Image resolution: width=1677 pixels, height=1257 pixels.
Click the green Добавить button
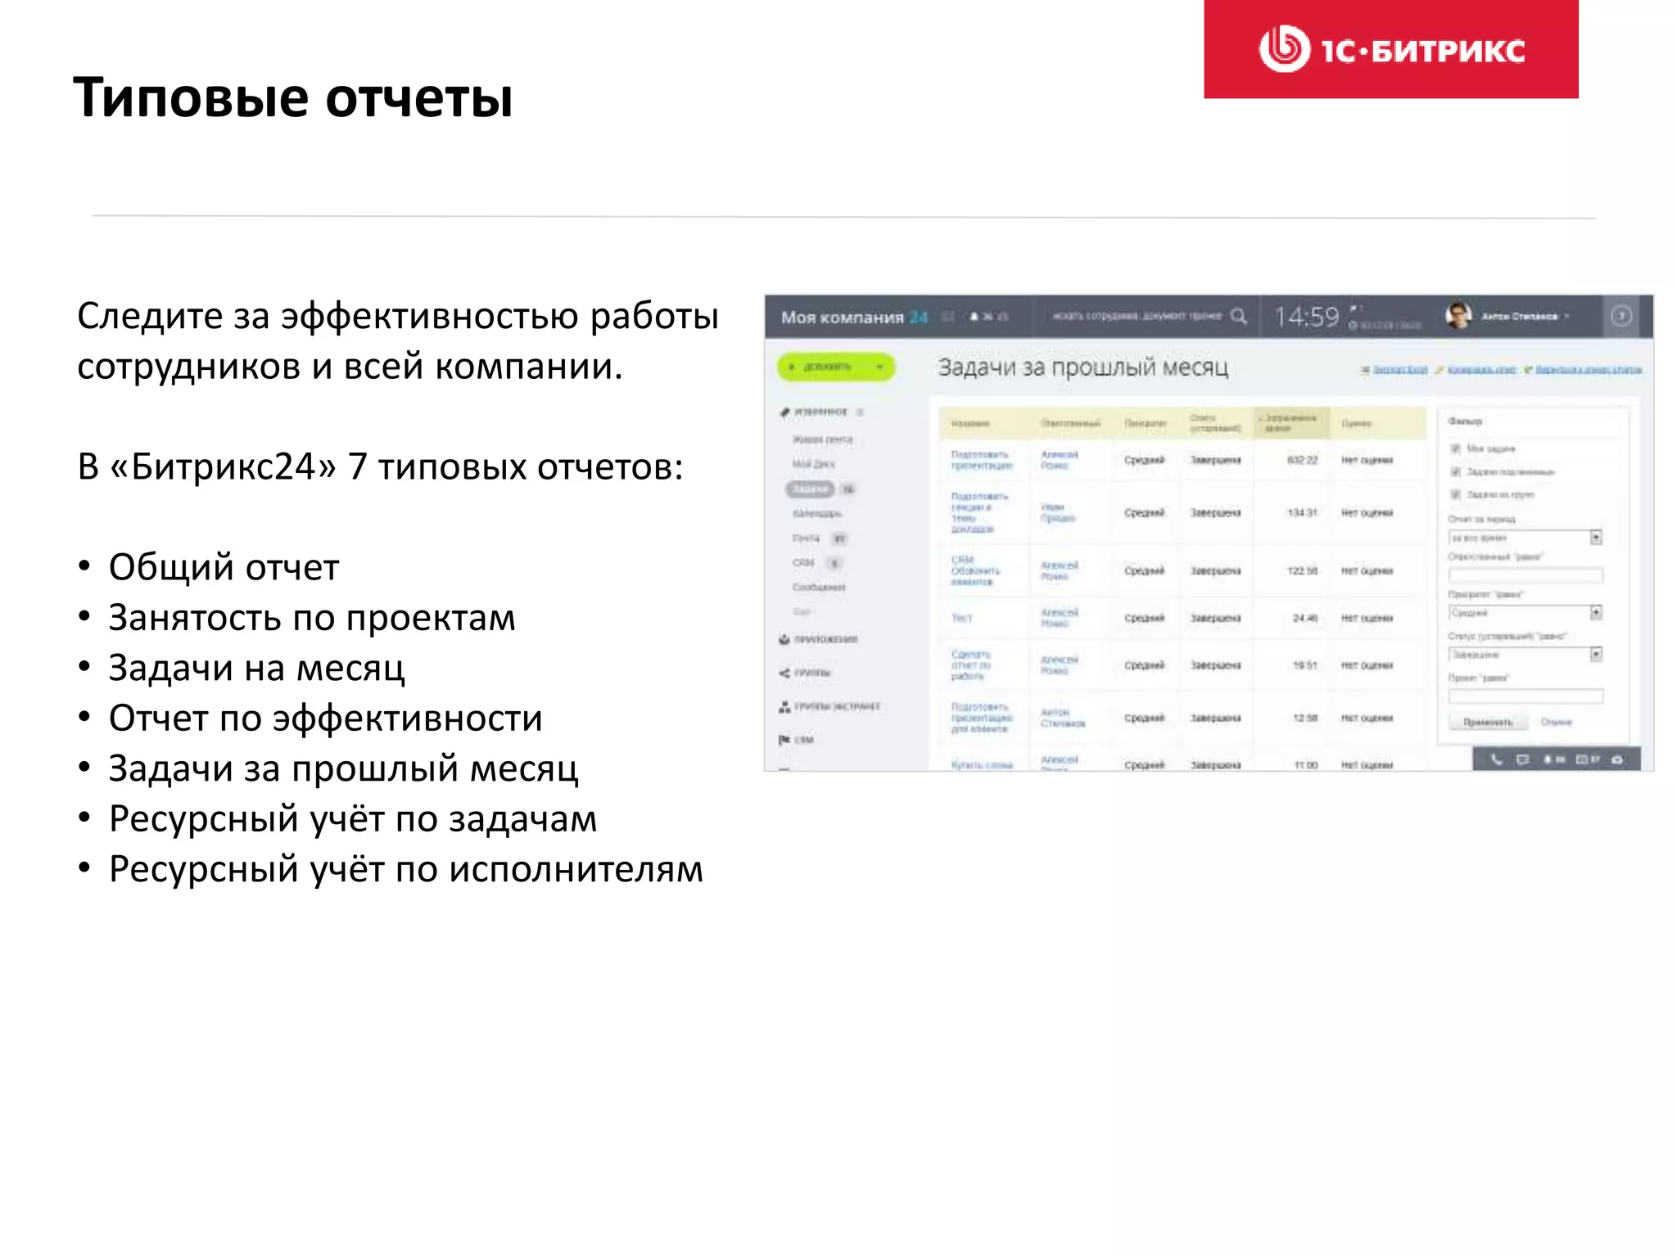(x=835, y=367)
